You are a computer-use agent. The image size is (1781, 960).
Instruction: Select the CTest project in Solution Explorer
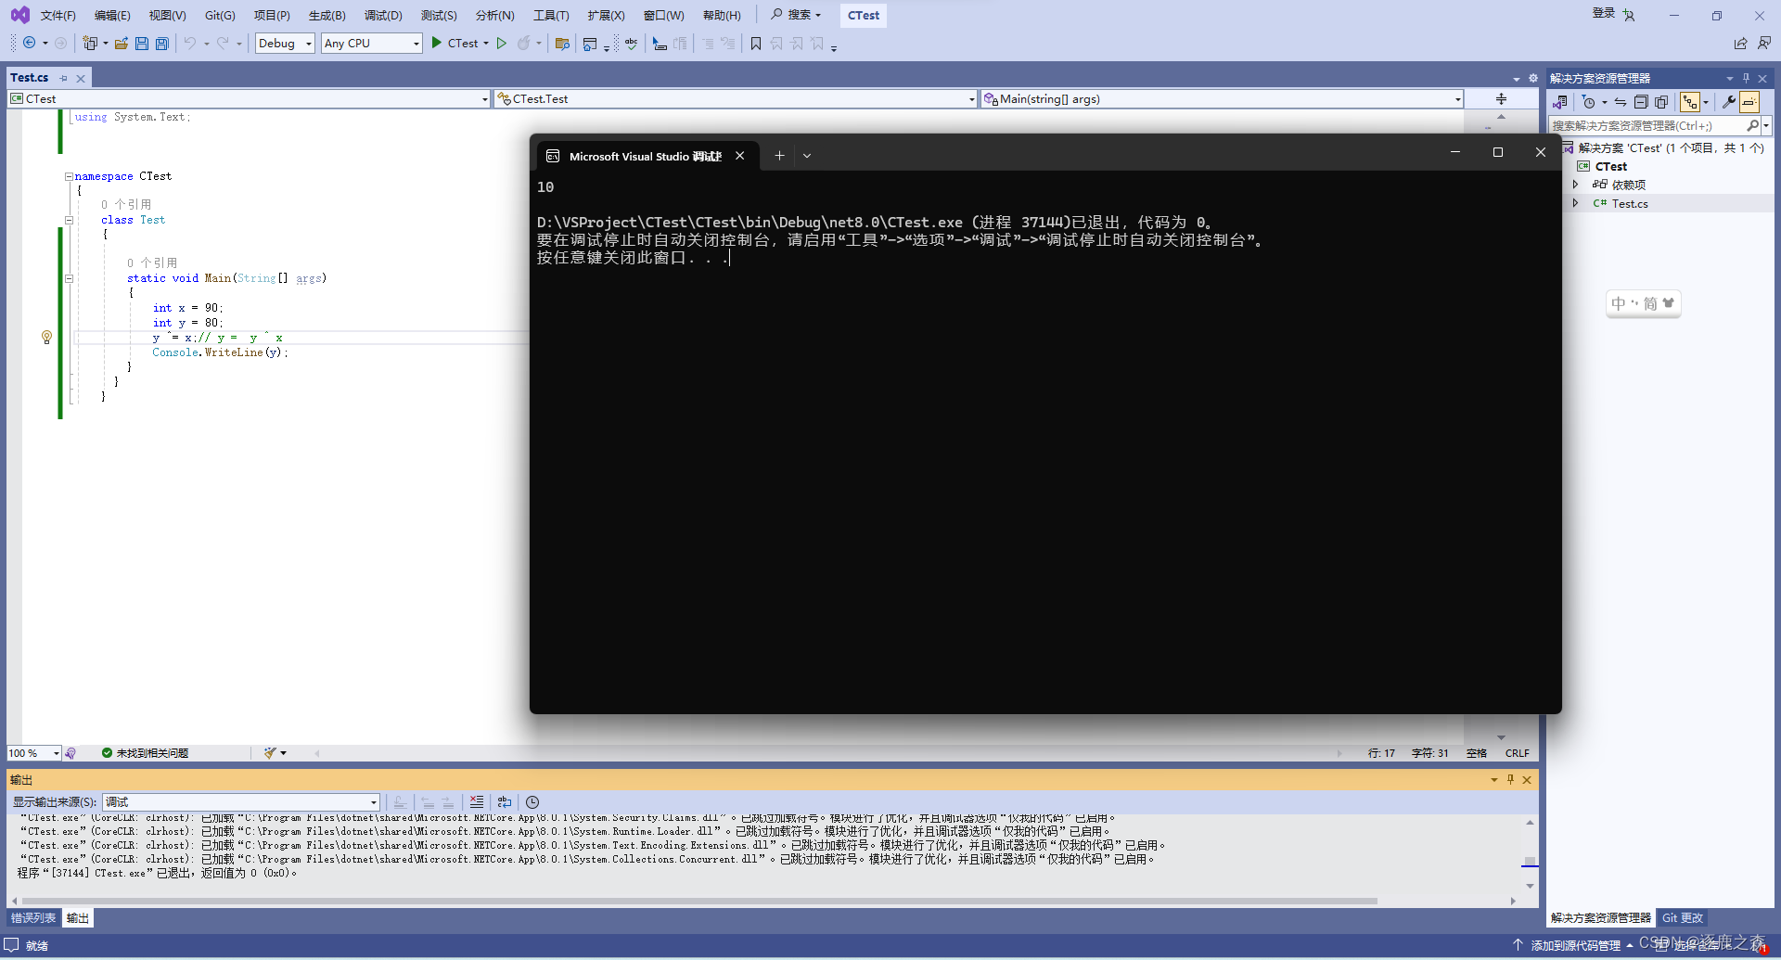point(1611,166)
